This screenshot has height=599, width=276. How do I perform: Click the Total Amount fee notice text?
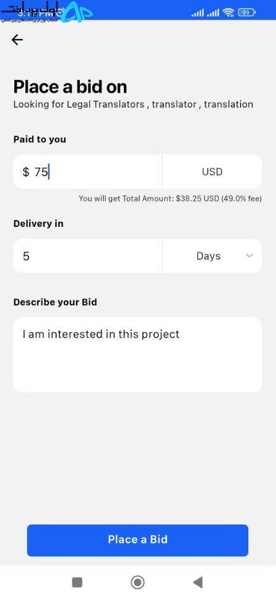coord(170,198)
